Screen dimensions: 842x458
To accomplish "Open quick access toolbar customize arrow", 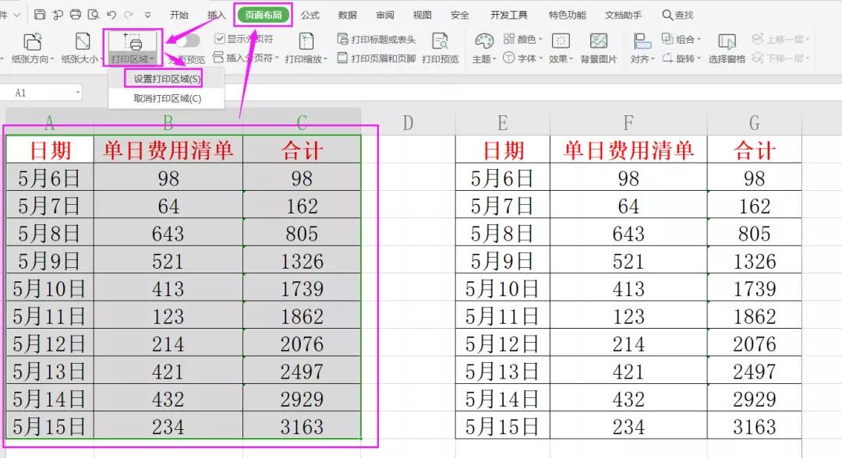I will coord(147,15).
